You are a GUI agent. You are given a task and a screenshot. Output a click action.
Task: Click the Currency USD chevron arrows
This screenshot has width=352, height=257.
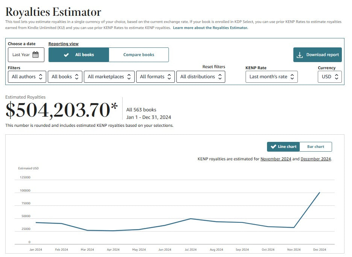tap(337, 77)
